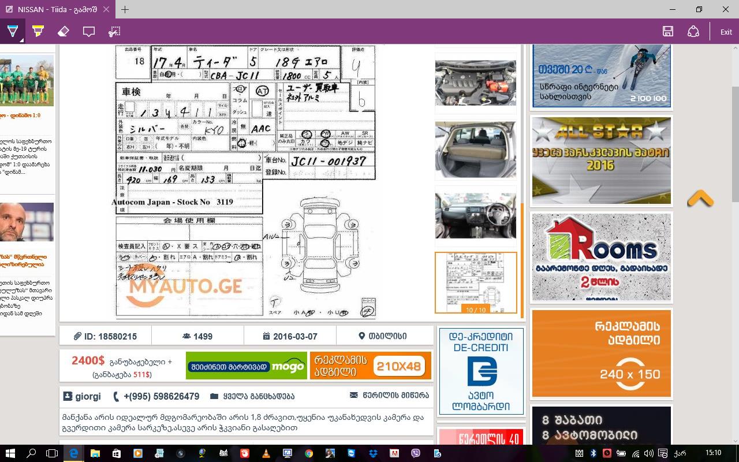
Task: Open Viber from taskbar
Action: [x=416, y=453]
